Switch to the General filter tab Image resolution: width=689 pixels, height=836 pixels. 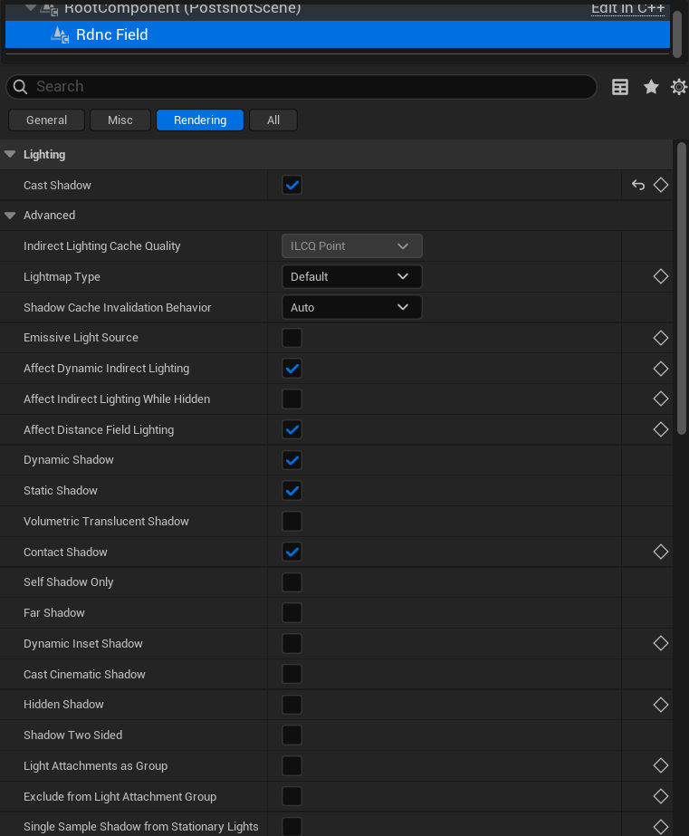46,120
